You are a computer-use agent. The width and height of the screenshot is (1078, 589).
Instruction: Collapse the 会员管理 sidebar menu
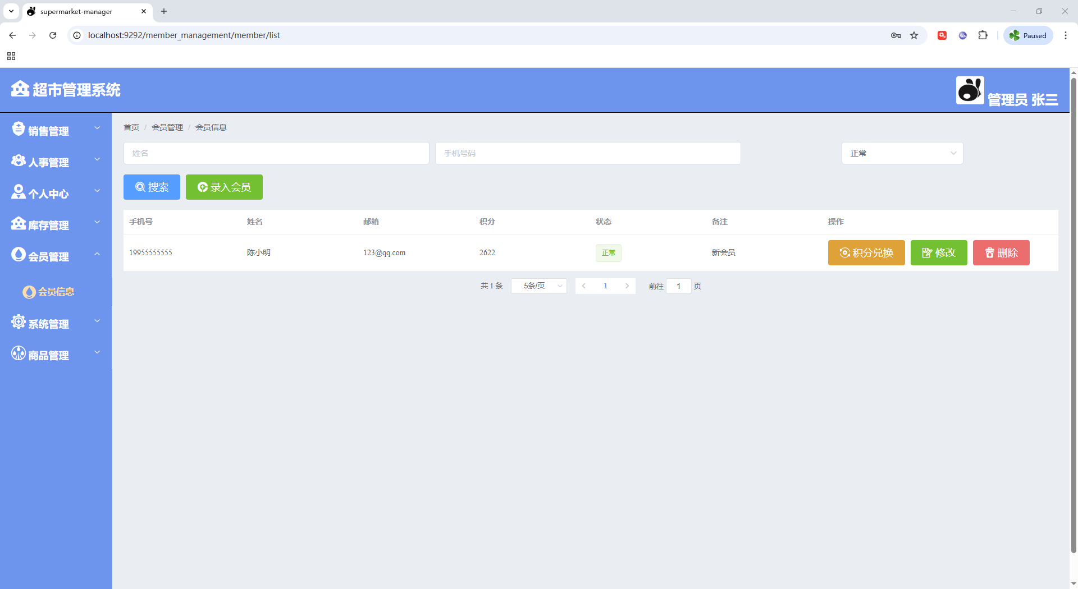55,256
